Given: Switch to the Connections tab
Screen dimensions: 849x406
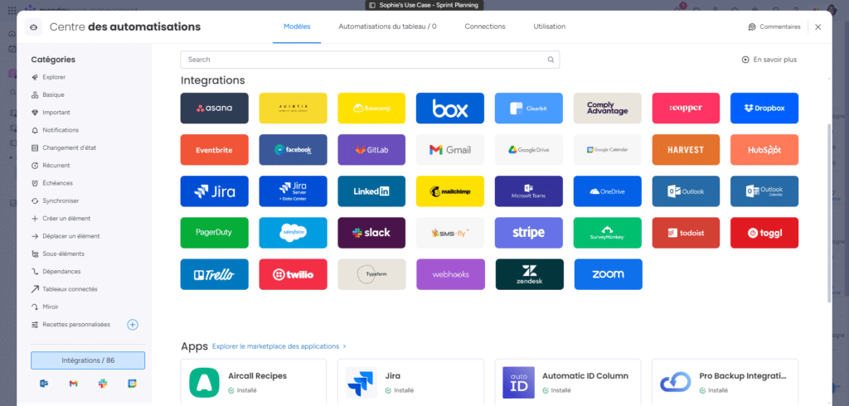Looking at the screenshot, I should (485, 27).
